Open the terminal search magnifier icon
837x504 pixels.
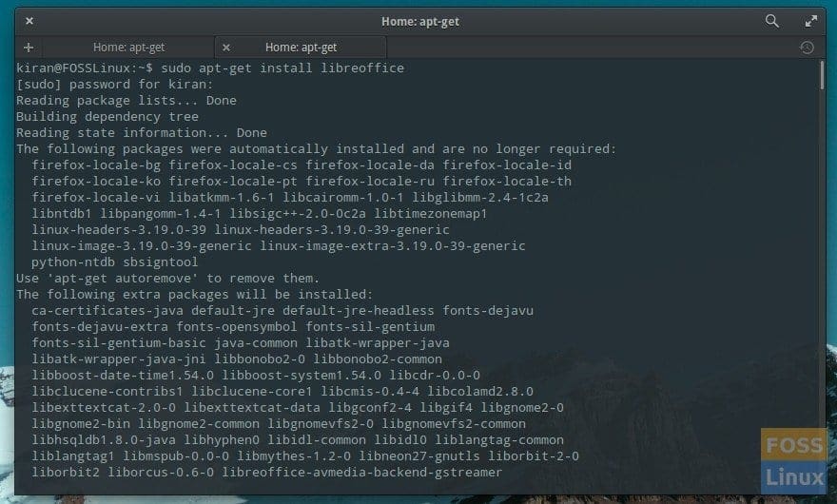click(x=772, y=21)
